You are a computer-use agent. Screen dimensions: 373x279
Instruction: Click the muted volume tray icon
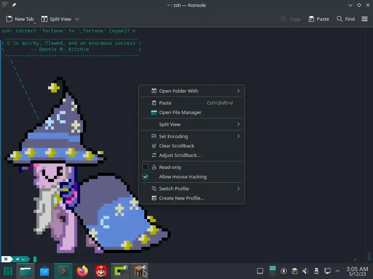[x=306, y=271]
